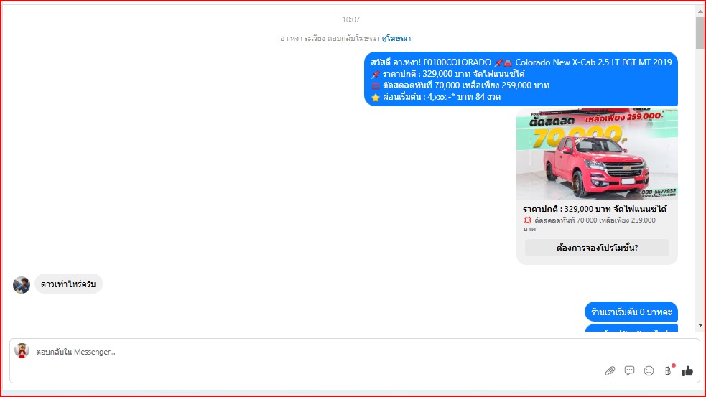This screenshot has width=706, height=397.
Task: Click the card title ราคาปกติ : 329,000 บาท
Action: [595, 210]
